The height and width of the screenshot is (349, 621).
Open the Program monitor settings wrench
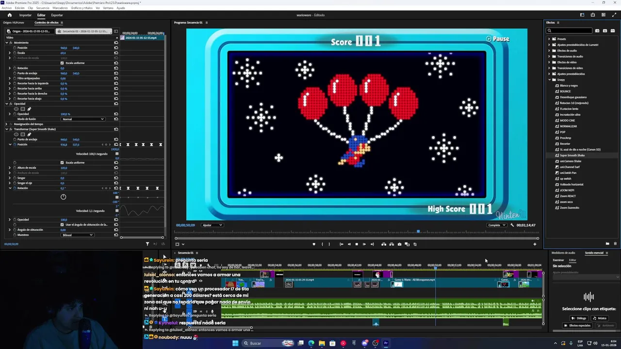tap(512, 225)
